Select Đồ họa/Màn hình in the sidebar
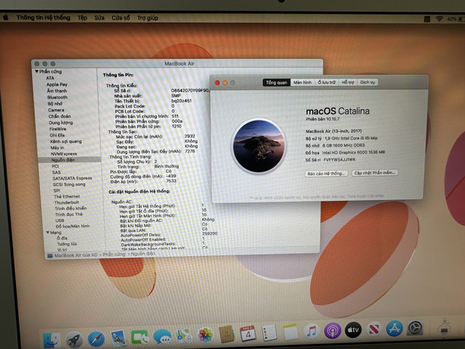 pyautogui.click(x=73, y=226)
